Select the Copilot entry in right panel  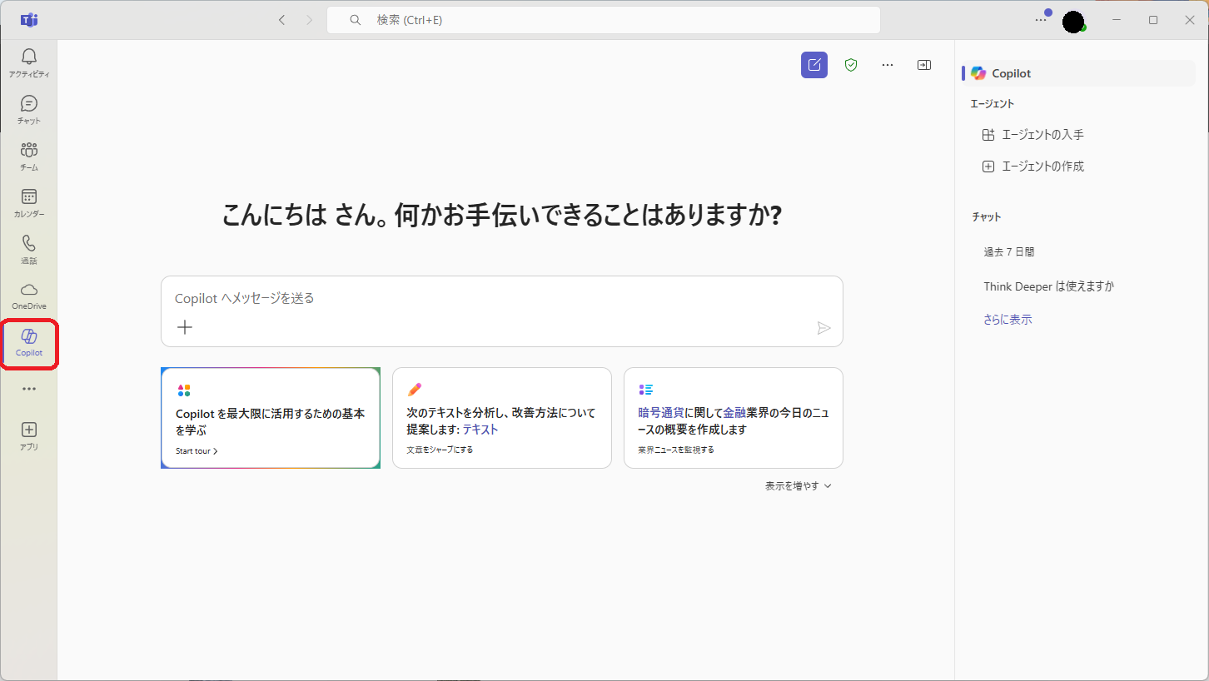1079,73
